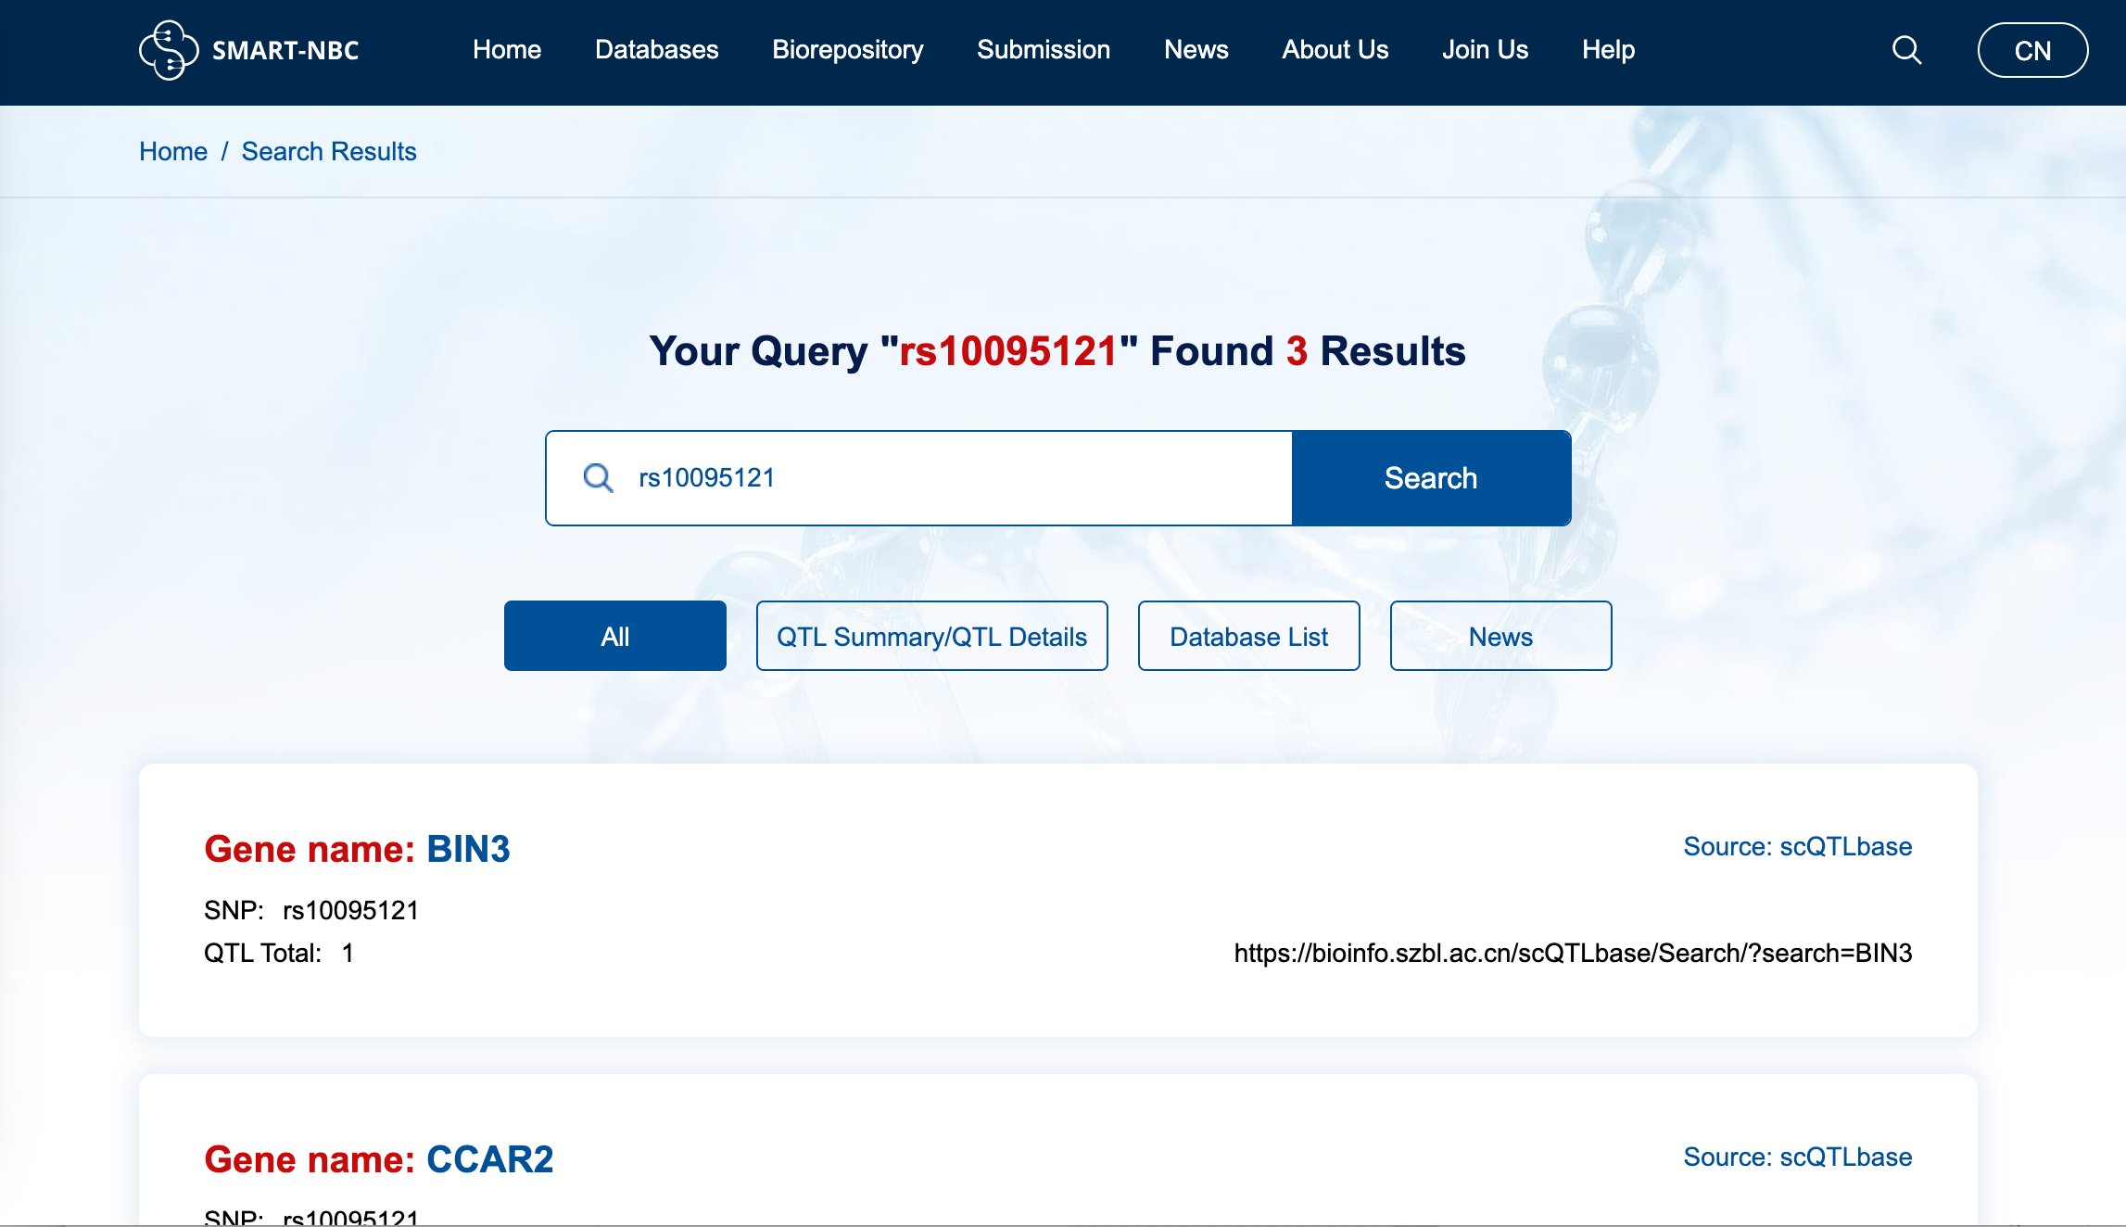Open the About Us menu
The width and height of the screenshot is (2126, 1227).
pos(1335,50)
